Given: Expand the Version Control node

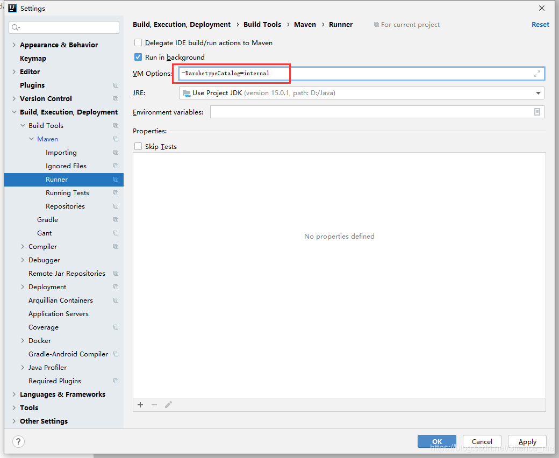Looking at the screenshot, I should click(x=14, y=99).
